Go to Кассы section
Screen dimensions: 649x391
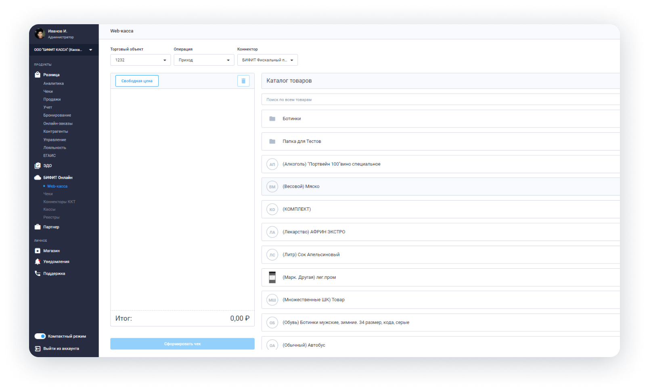click(x=49, y=209)
